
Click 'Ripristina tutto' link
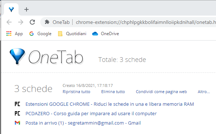click(x=77, y=92)
